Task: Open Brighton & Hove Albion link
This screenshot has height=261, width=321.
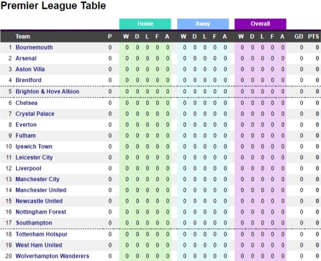Action: click(x=47, y=91)
